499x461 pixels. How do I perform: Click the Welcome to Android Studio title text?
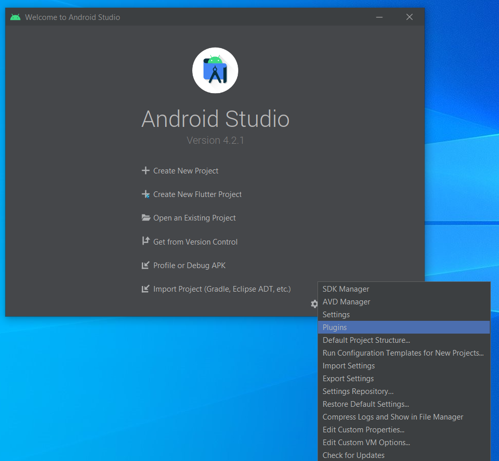[73, 17]
